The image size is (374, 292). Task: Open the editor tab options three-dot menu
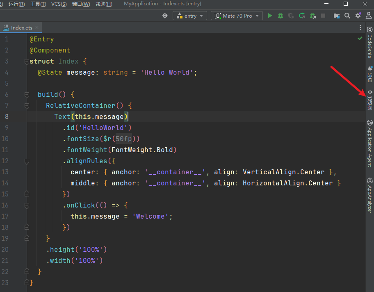[x=360, y=27]
